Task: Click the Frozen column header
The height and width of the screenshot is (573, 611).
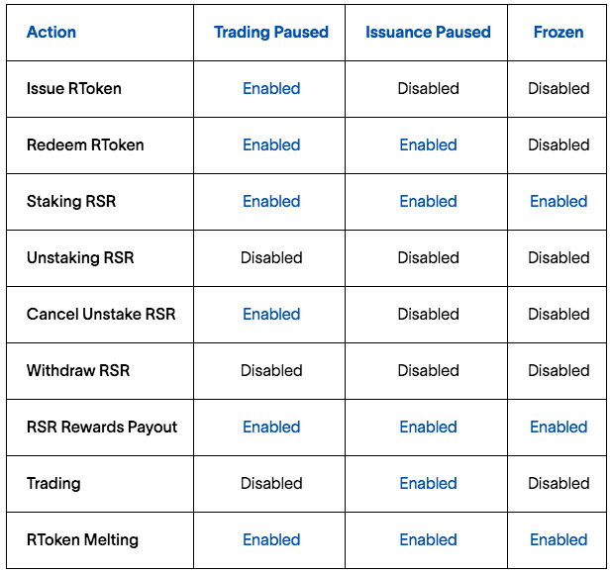Action: 559,32
